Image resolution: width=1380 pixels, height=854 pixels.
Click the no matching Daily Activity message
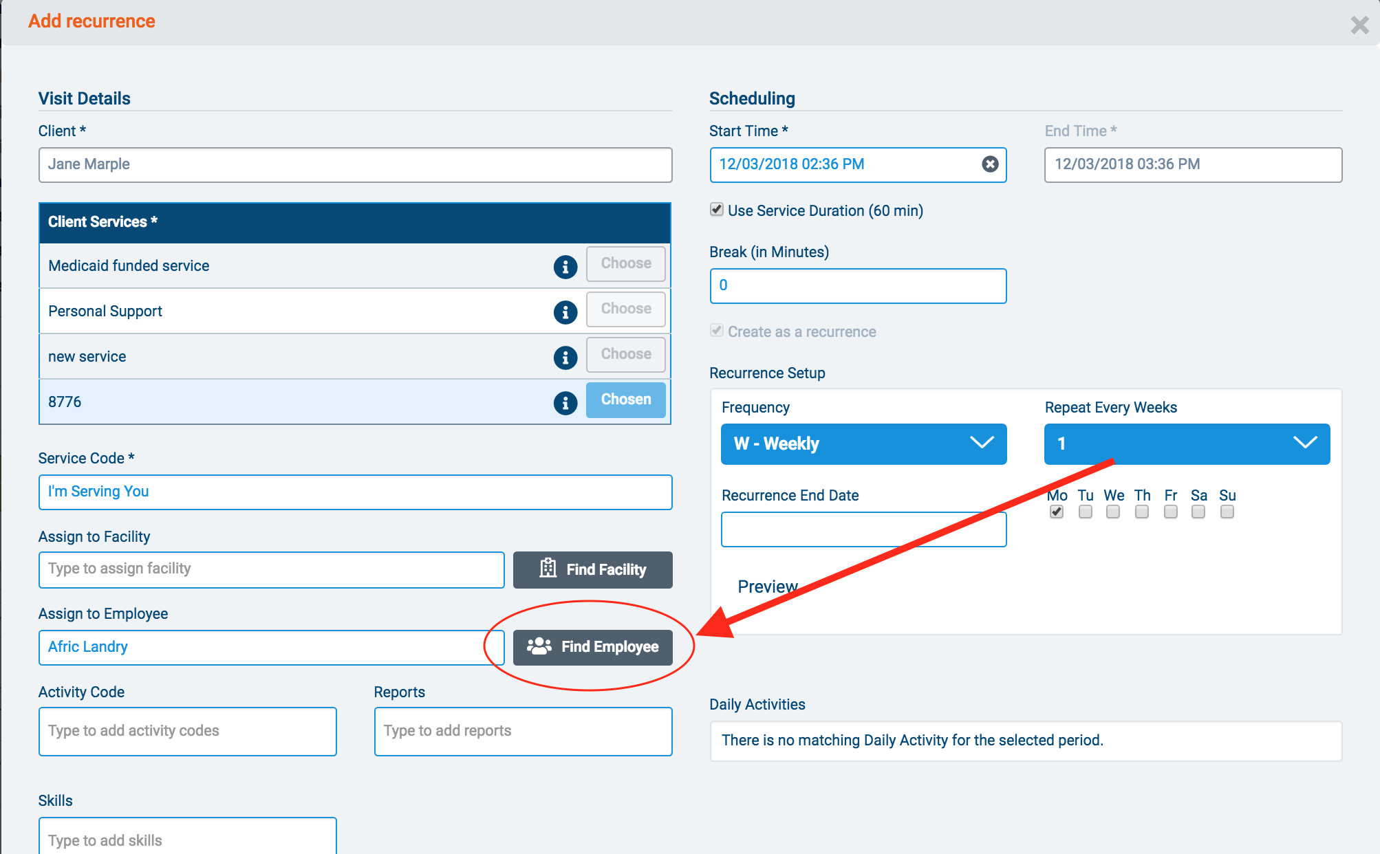click(x=912, y=741)
